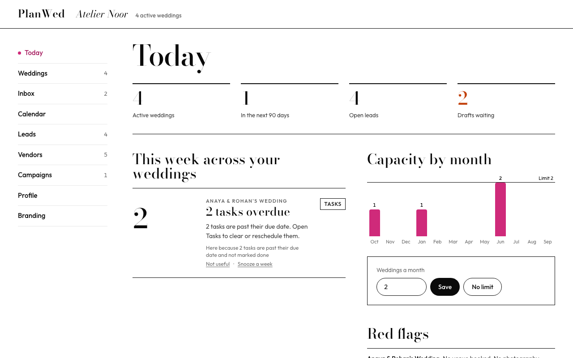Click the Active weddings stat card
Screen dimensions: 573x358
(x=181, y=102)
